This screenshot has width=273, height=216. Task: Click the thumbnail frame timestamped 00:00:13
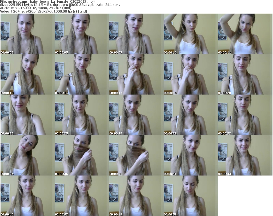coord(27,74)
